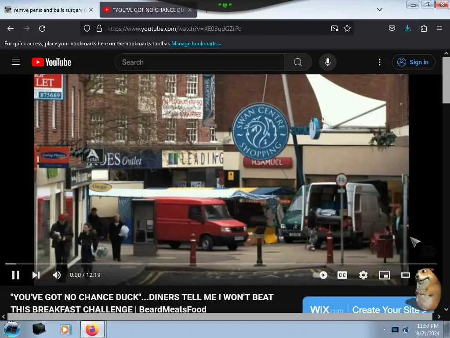Open Firefox downloads panel
Screen dimensions: 450x338
[407, 28]
